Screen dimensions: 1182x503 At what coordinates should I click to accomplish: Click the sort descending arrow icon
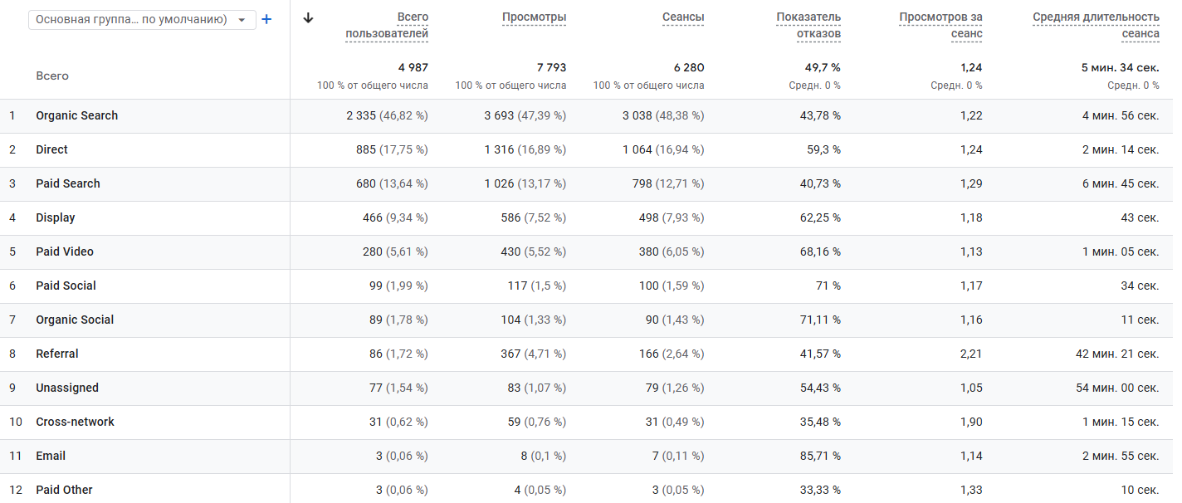pos(309,18)
